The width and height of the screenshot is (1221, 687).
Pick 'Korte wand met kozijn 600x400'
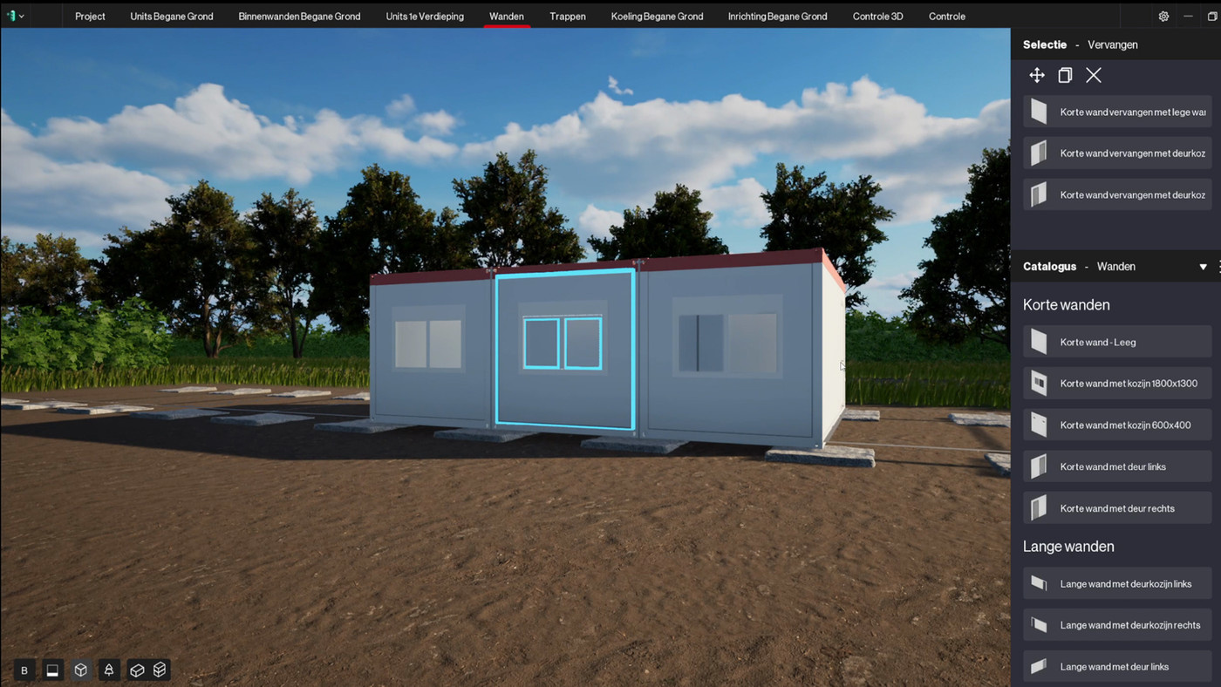tap(1117, 425)
